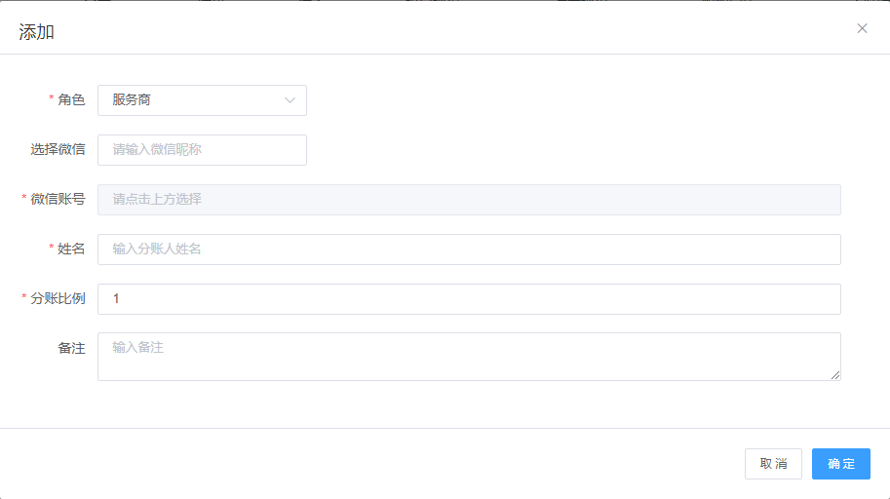Click the 备注 field label
Viewport: 890px width, 499px height.
point(71,348)
